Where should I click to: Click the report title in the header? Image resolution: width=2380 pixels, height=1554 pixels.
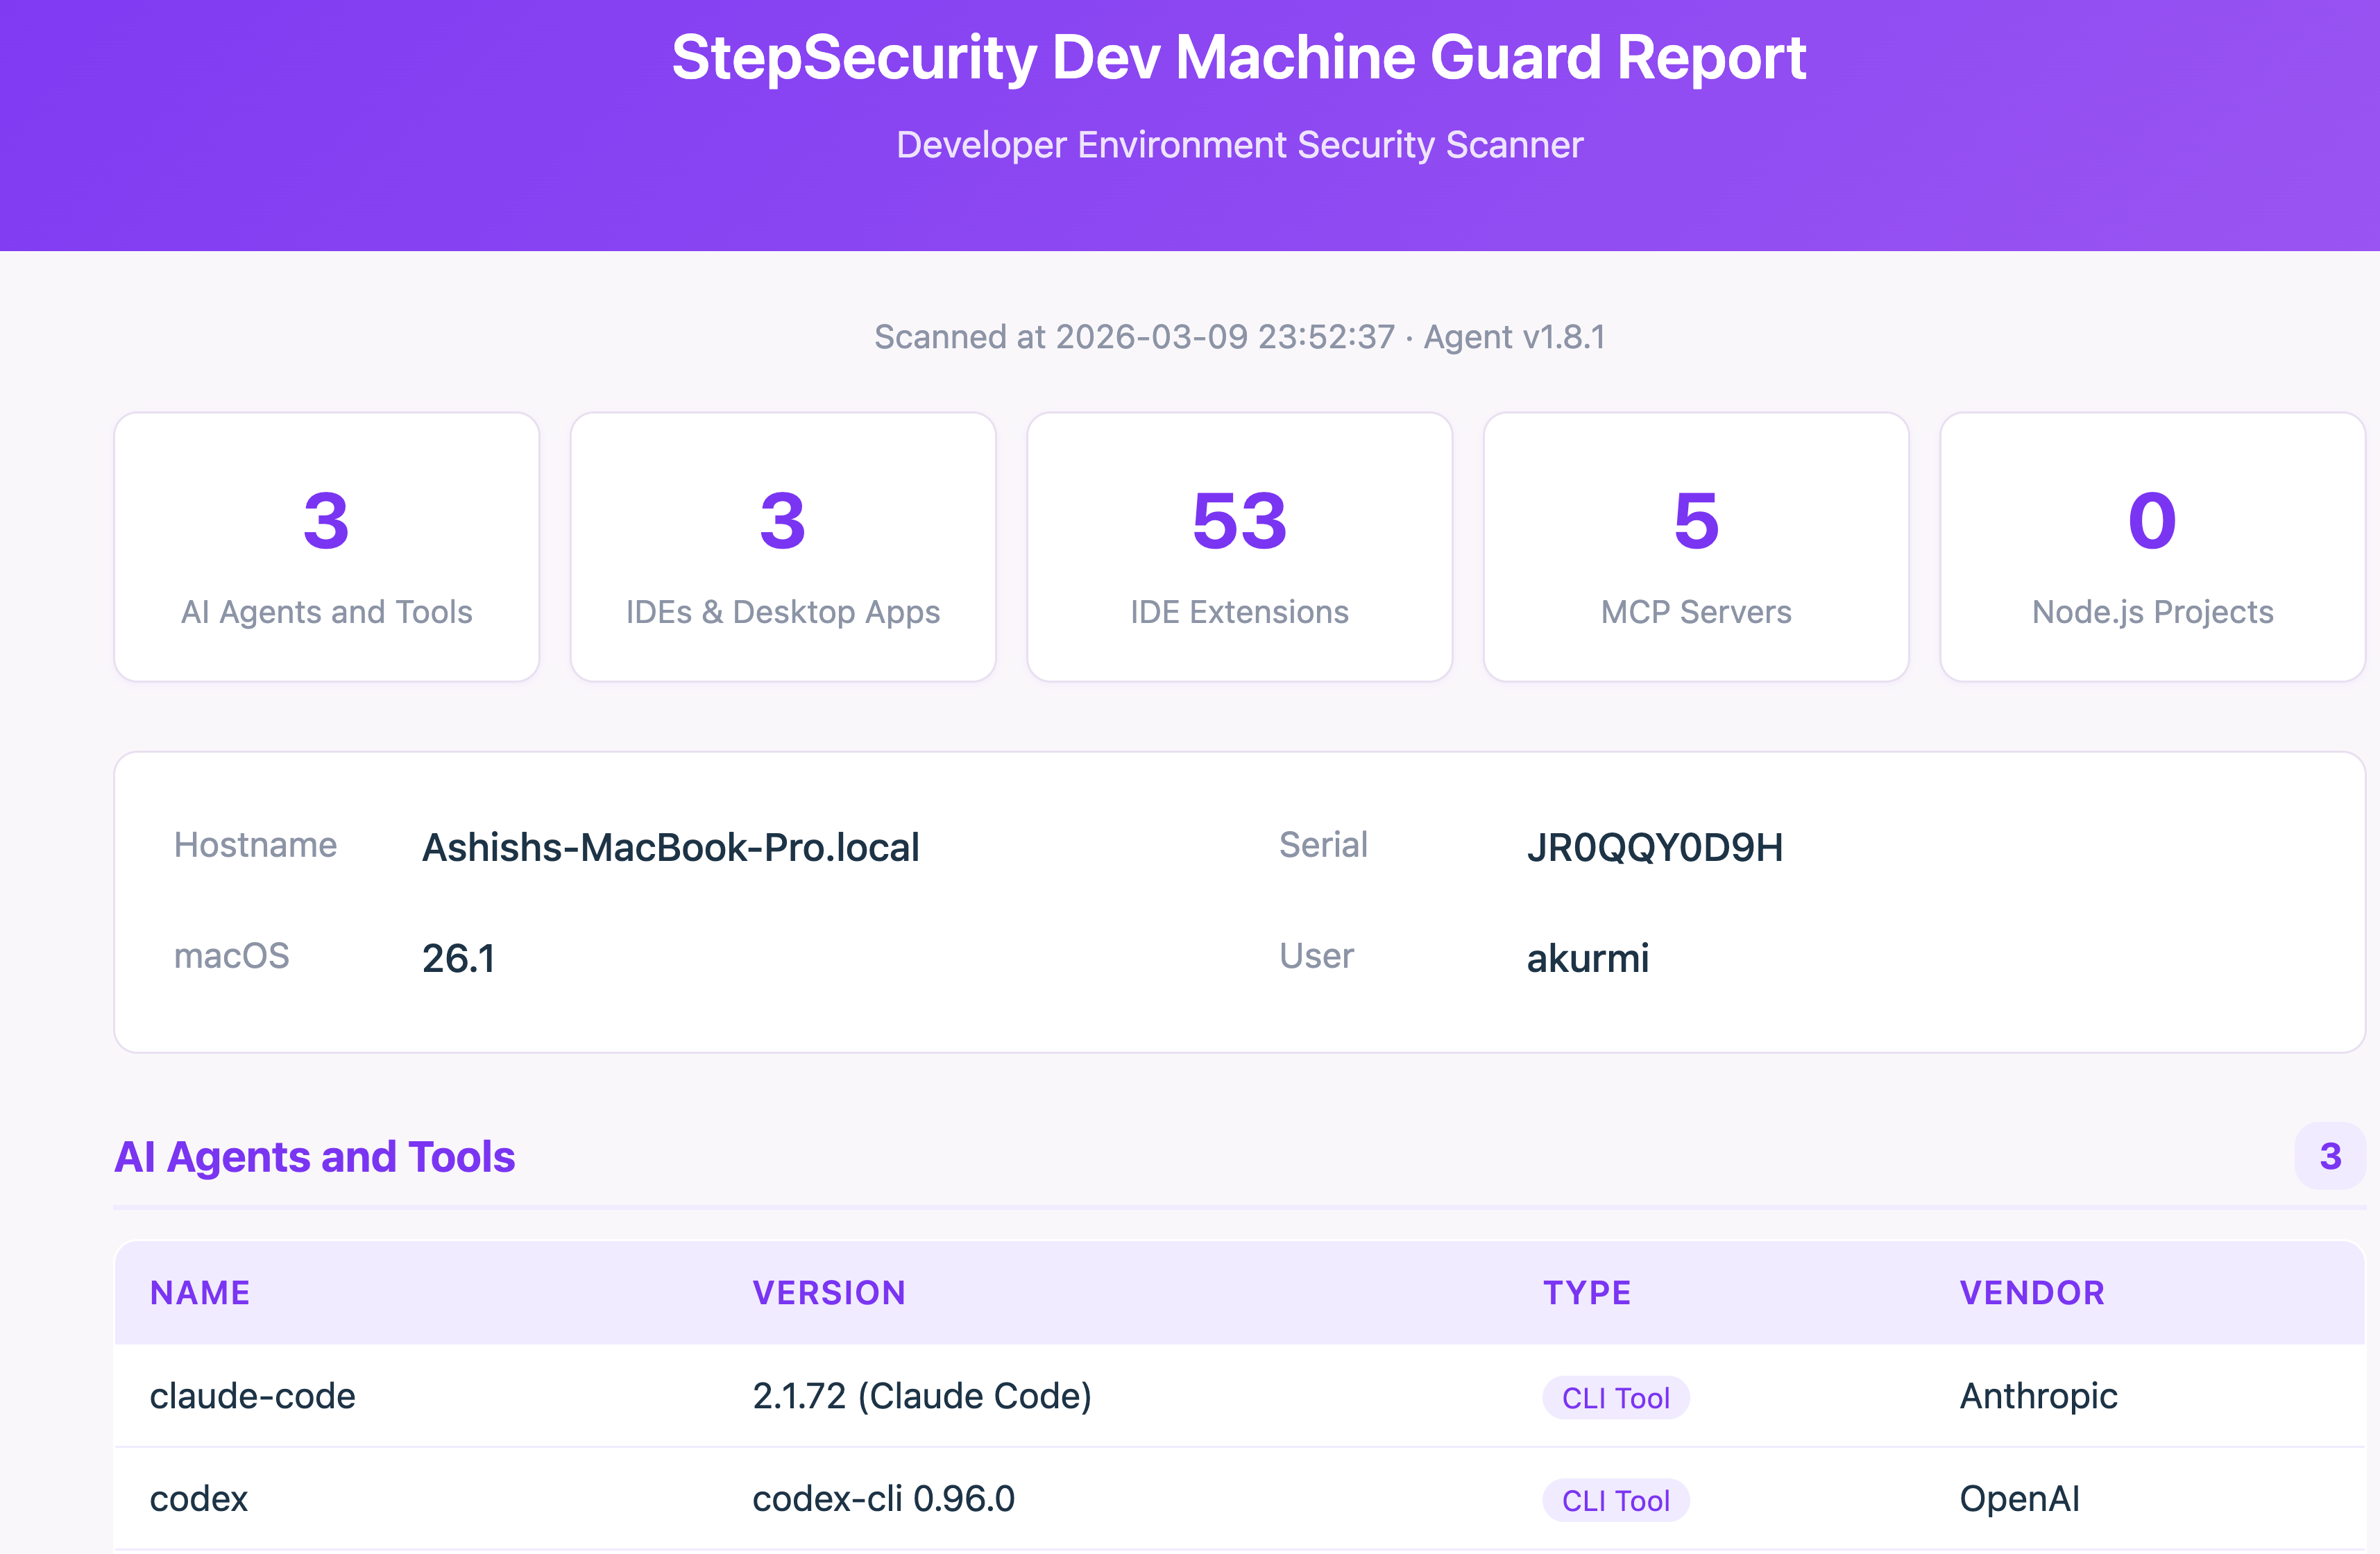(1239, 58)
